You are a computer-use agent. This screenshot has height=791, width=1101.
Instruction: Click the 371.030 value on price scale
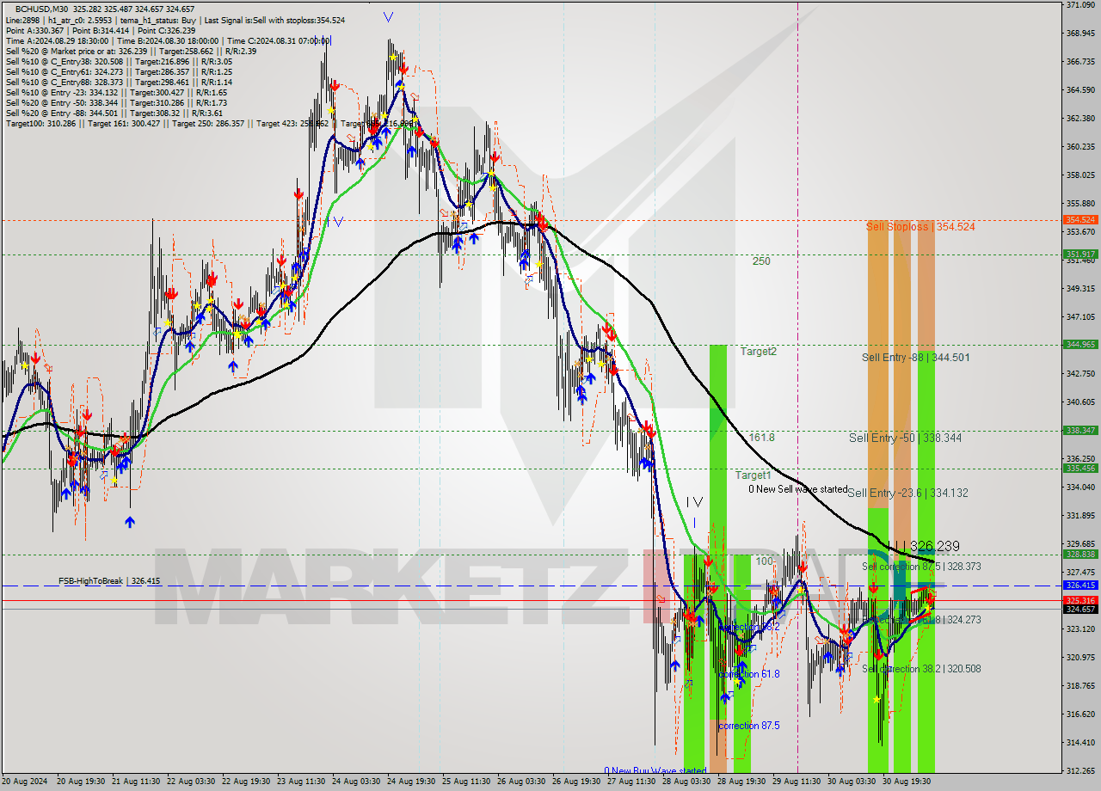tap(1079, 5)
